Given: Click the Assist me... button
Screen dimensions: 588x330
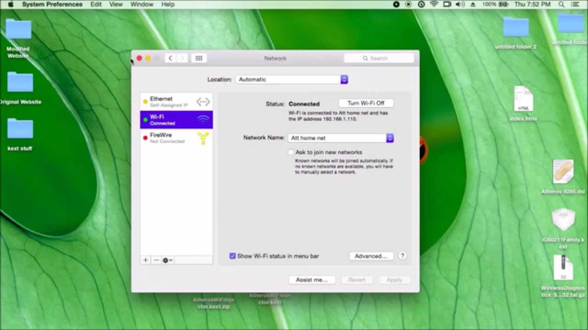Looking at the screenshot, I should [x=311, y=280].
